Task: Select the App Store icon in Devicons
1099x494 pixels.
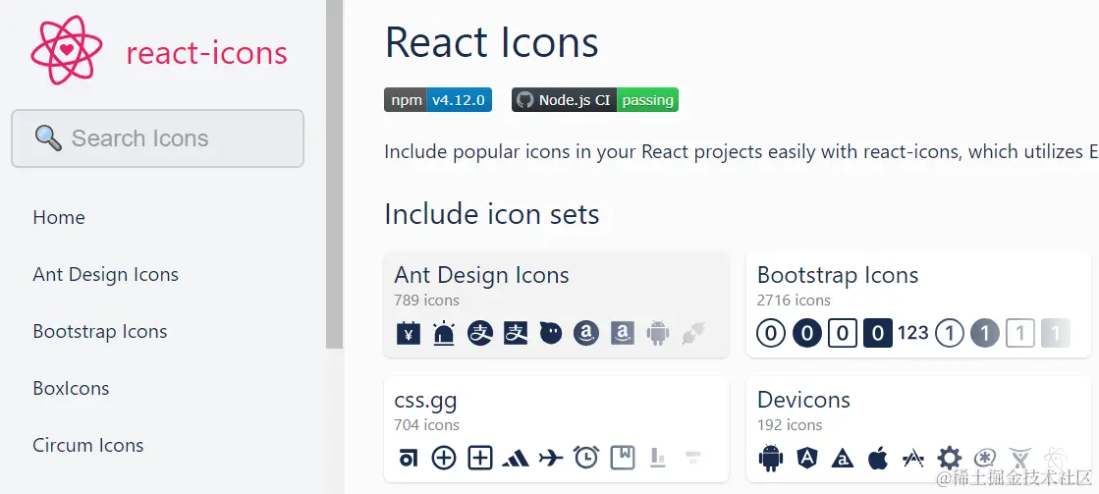Action: tap(913, 459)
